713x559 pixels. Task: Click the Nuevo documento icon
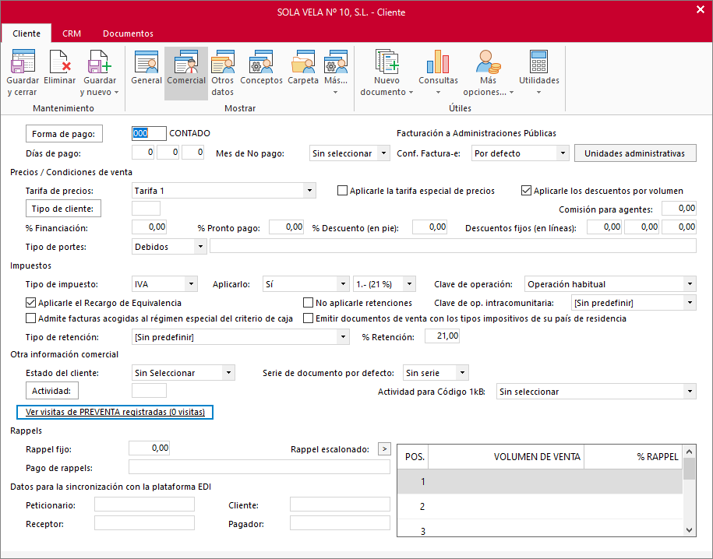pyautogui.click(x=387, y=62)
